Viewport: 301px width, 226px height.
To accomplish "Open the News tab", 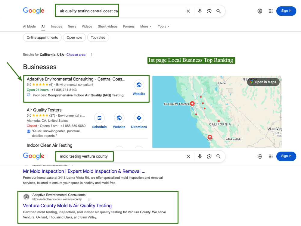I will click(x=72, y=26).
